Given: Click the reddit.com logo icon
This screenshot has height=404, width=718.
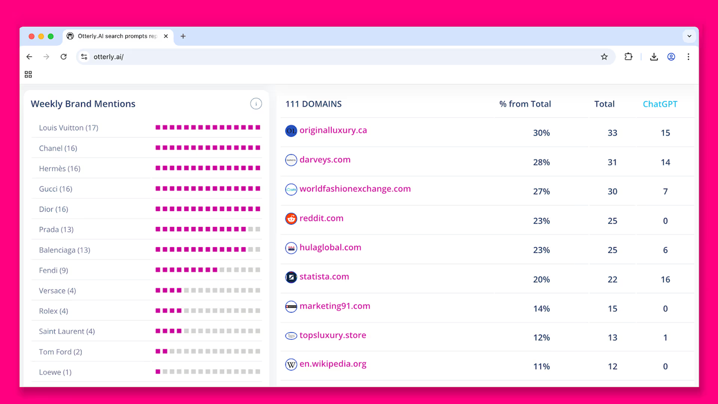Looking at the screenshot, I should tap(291, 218).
